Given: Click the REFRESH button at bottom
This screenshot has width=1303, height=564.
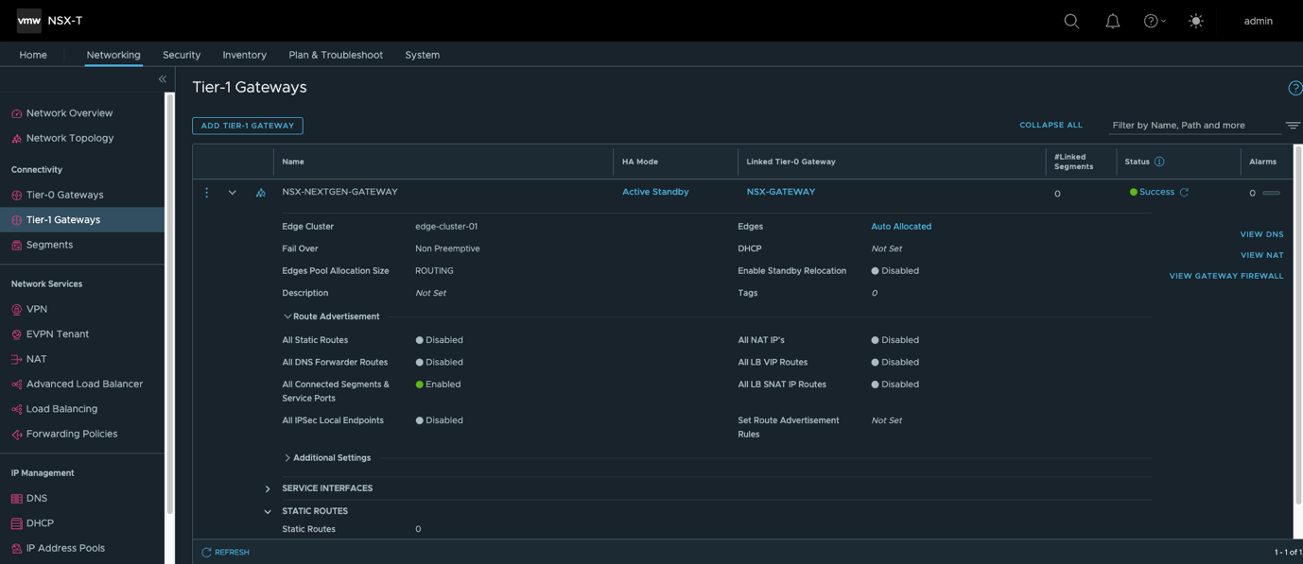Looking at the screenshot, I should click(225, 553).
